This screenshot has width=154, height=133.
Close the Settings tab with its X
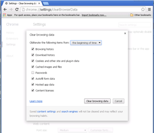pyautogui.click(x=39, y=3)
